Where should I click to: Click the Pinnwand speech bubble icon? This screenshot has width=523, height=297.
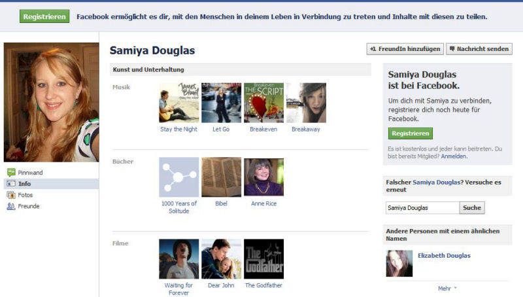[11, 172]
